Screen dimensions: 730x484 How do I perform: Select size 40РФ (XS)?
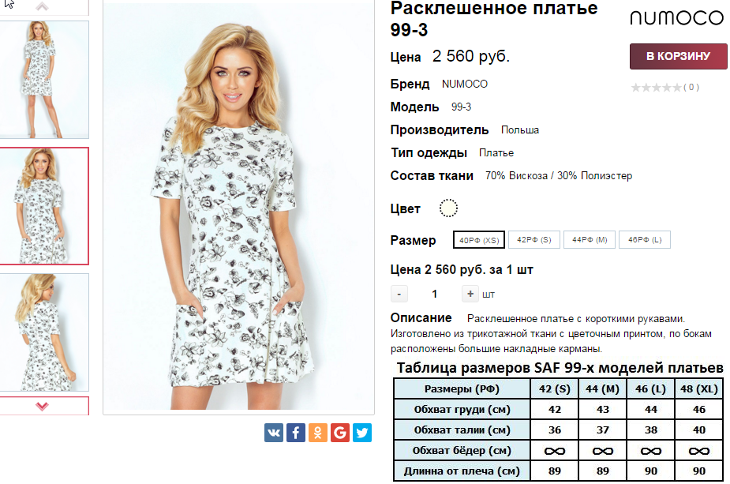tap(479, 240)
